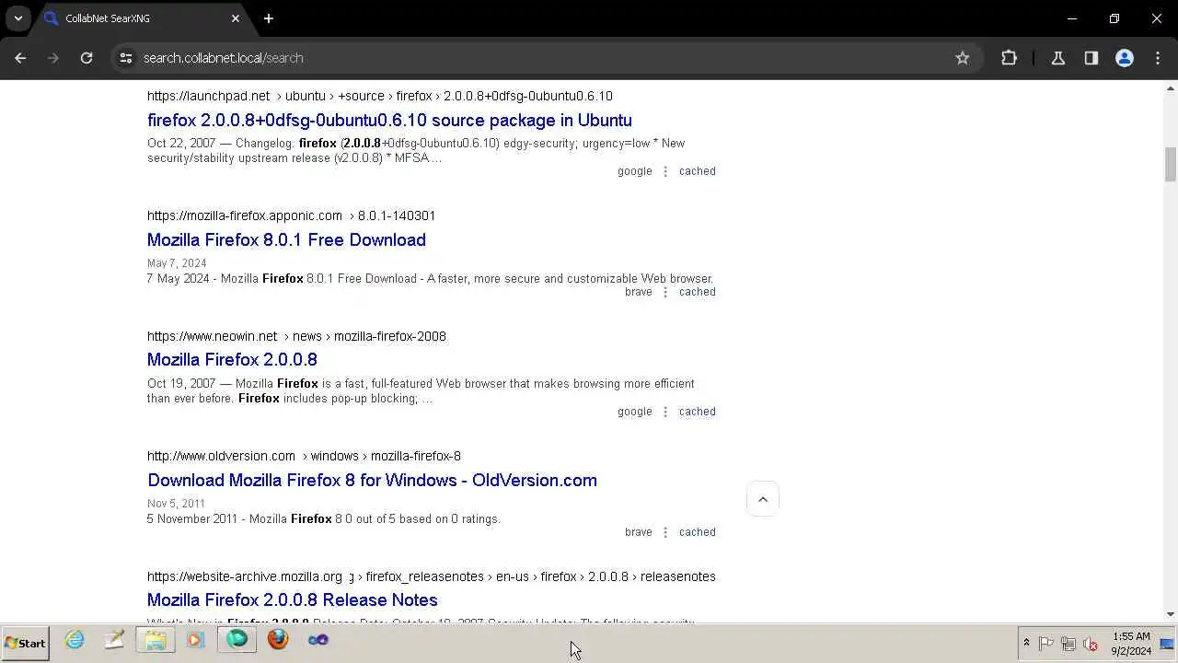
Task: Open media player taskbar icon
Action: point(195,640)
